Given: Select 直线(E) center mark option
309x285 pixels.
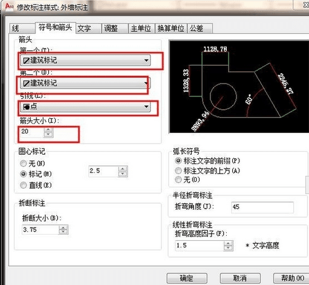Looking at the screenshot, I should coord(24,185).
